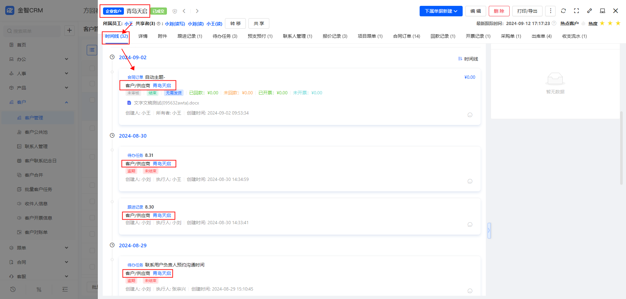626x299 pixels.
Task: Open the 下属单据新建 dropdown
Action: [x=441, y=11]
